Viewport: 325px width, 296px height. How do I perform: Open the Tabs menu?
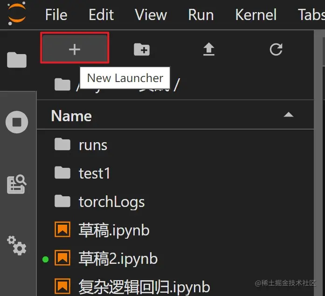(311, 15)
